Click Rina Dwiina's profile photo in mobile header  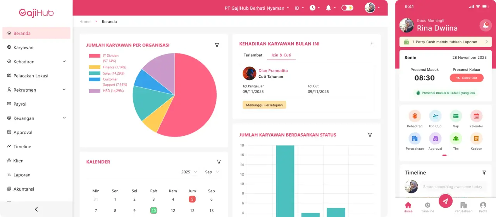[406, 25]
